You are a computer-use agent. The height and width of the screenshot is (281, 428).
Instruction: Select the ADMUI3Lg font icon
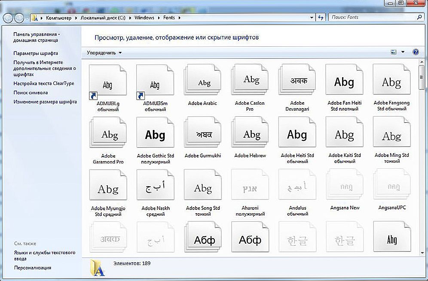pos(108,81)
